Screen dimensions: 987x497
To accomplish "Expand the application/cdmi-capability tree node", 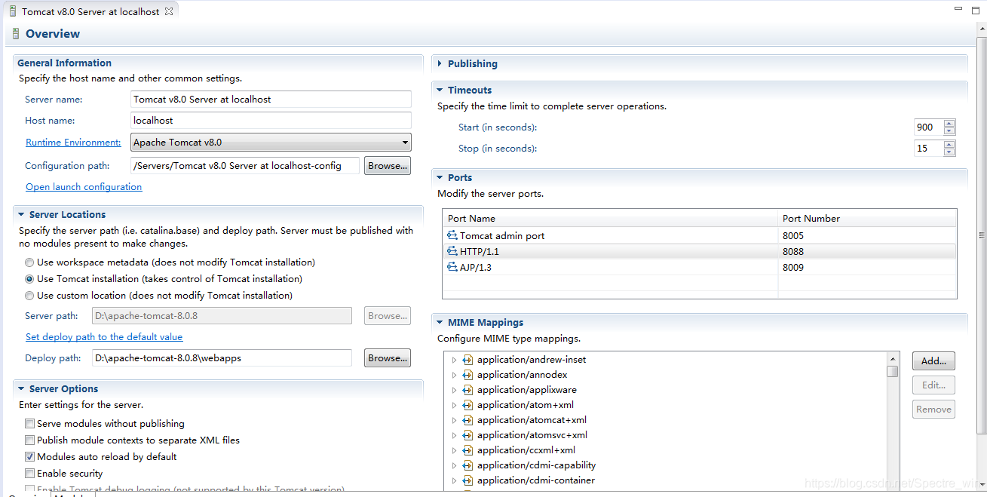I will click(x=454, y=465).
